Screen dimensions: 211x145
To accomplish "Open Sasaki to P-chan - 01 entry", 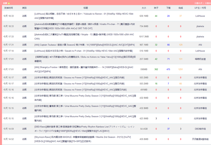I will pyautogui.click(x=77, y=51).
